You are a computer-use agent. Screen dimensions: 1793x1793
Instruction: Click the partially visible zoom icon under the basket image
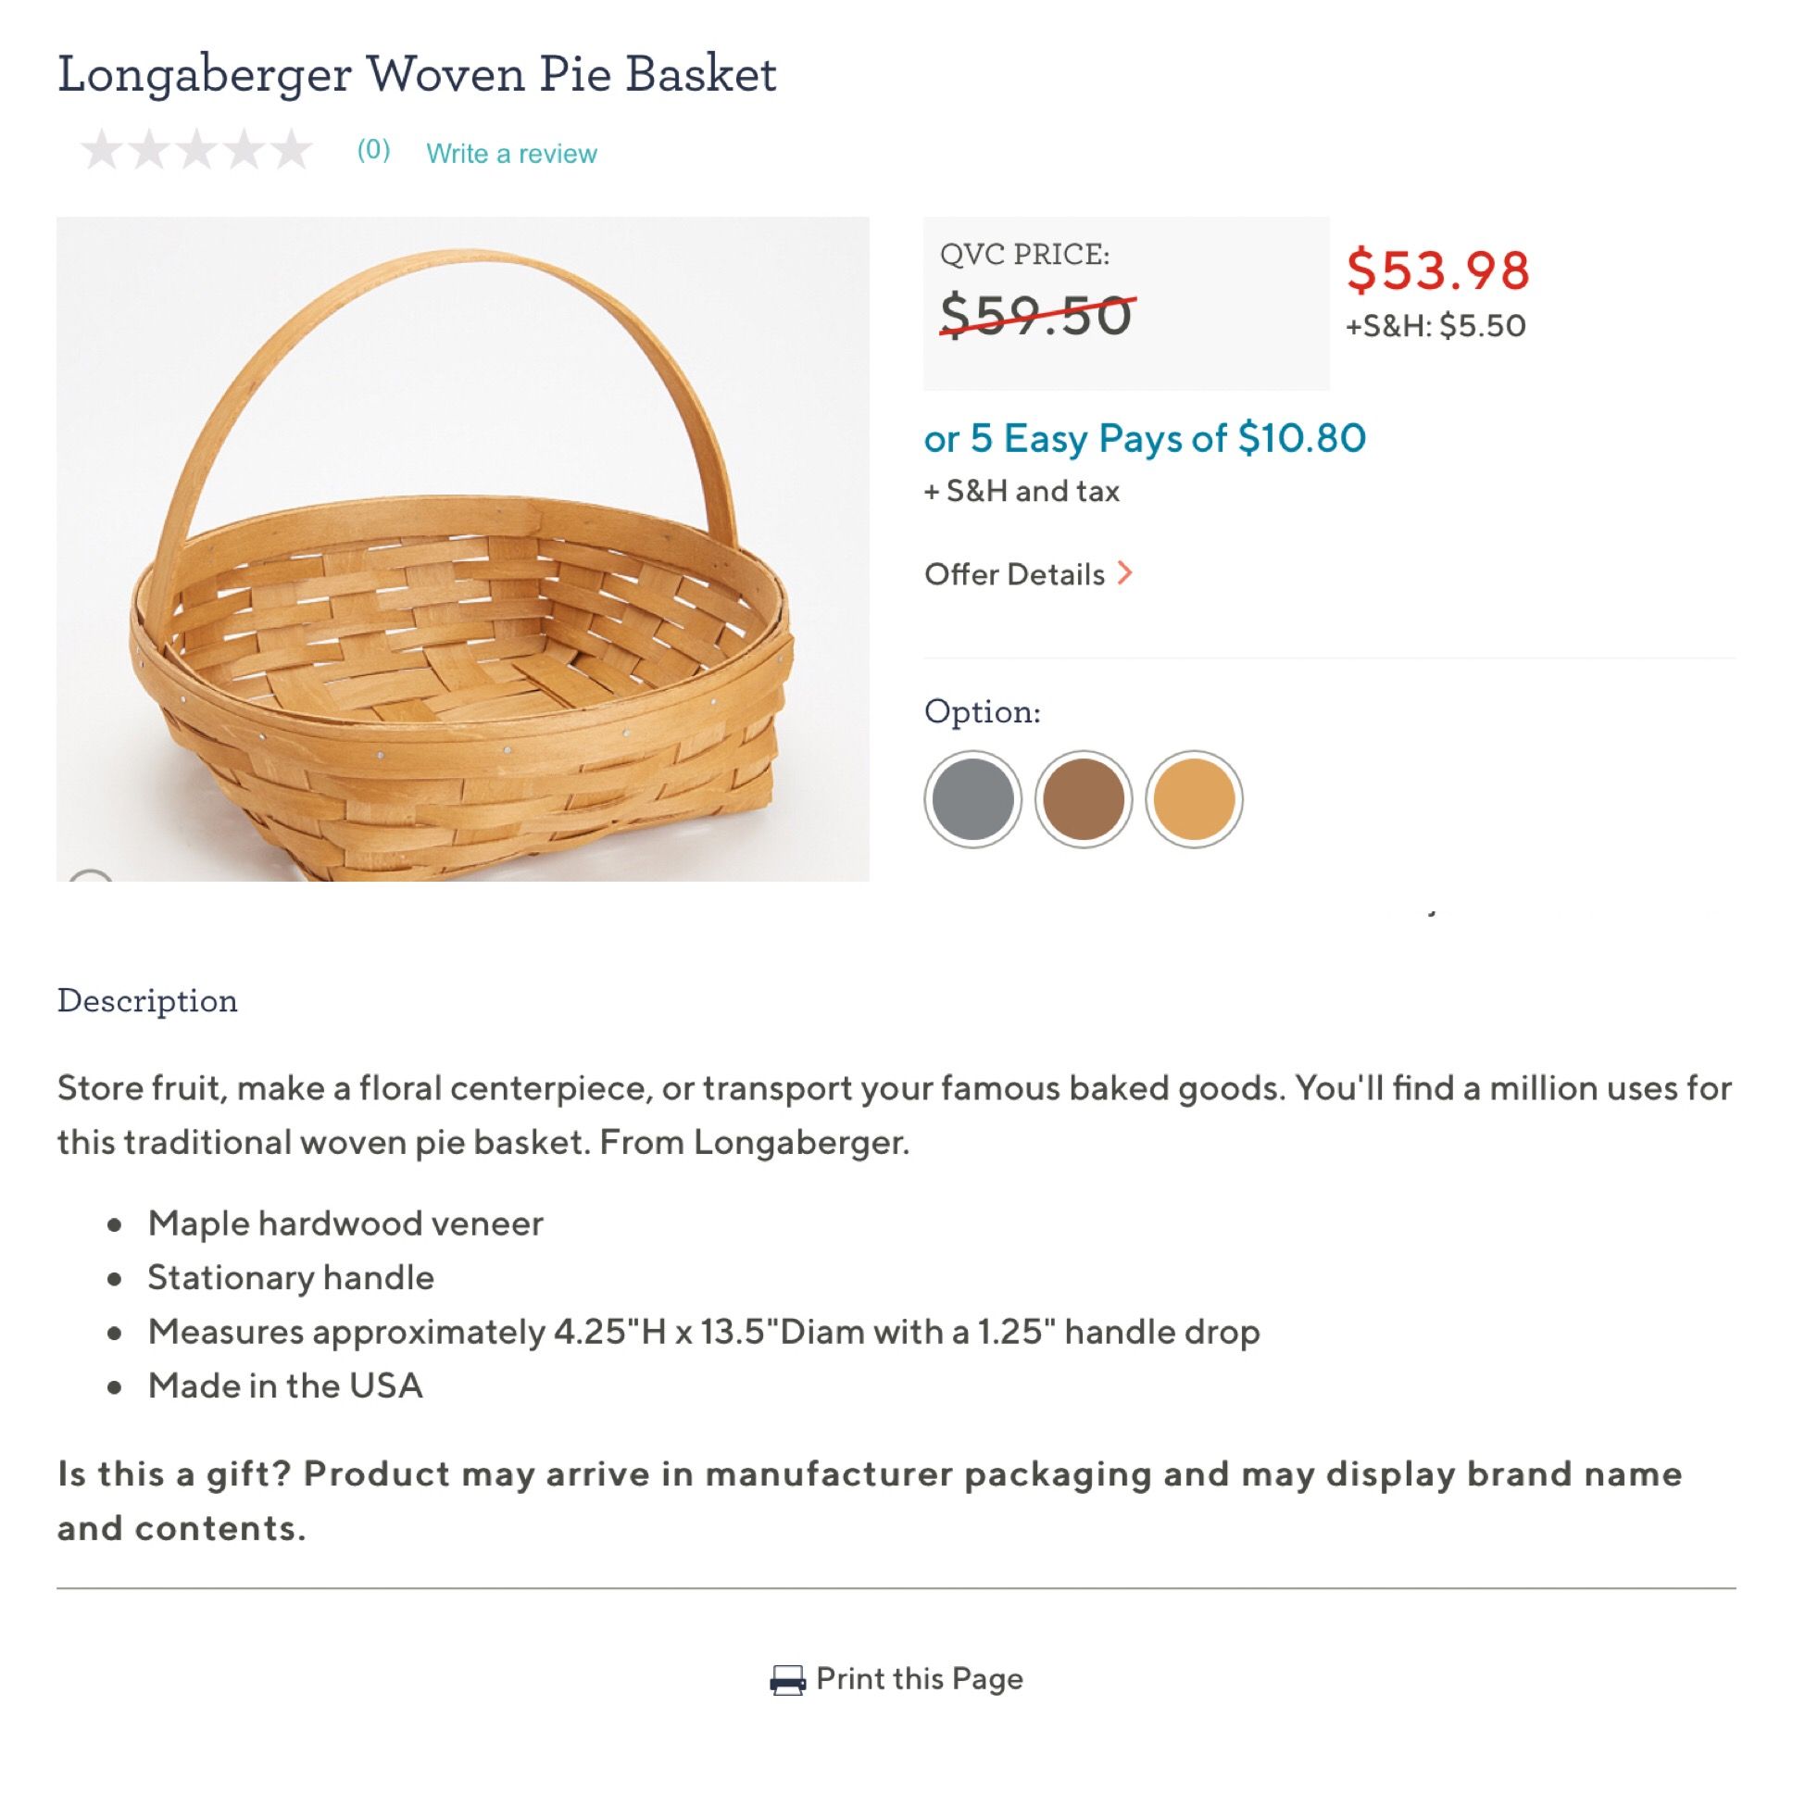(x=91, y=875)
